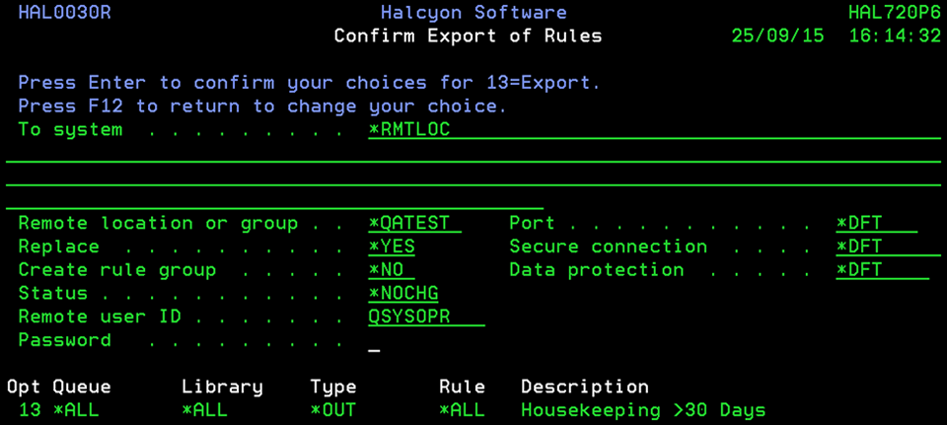Image resolution: width=947 pixels, height=425 pixels.
Task: Click the To system field containing *RMTLOC
Action: click(x=409, y=130)
